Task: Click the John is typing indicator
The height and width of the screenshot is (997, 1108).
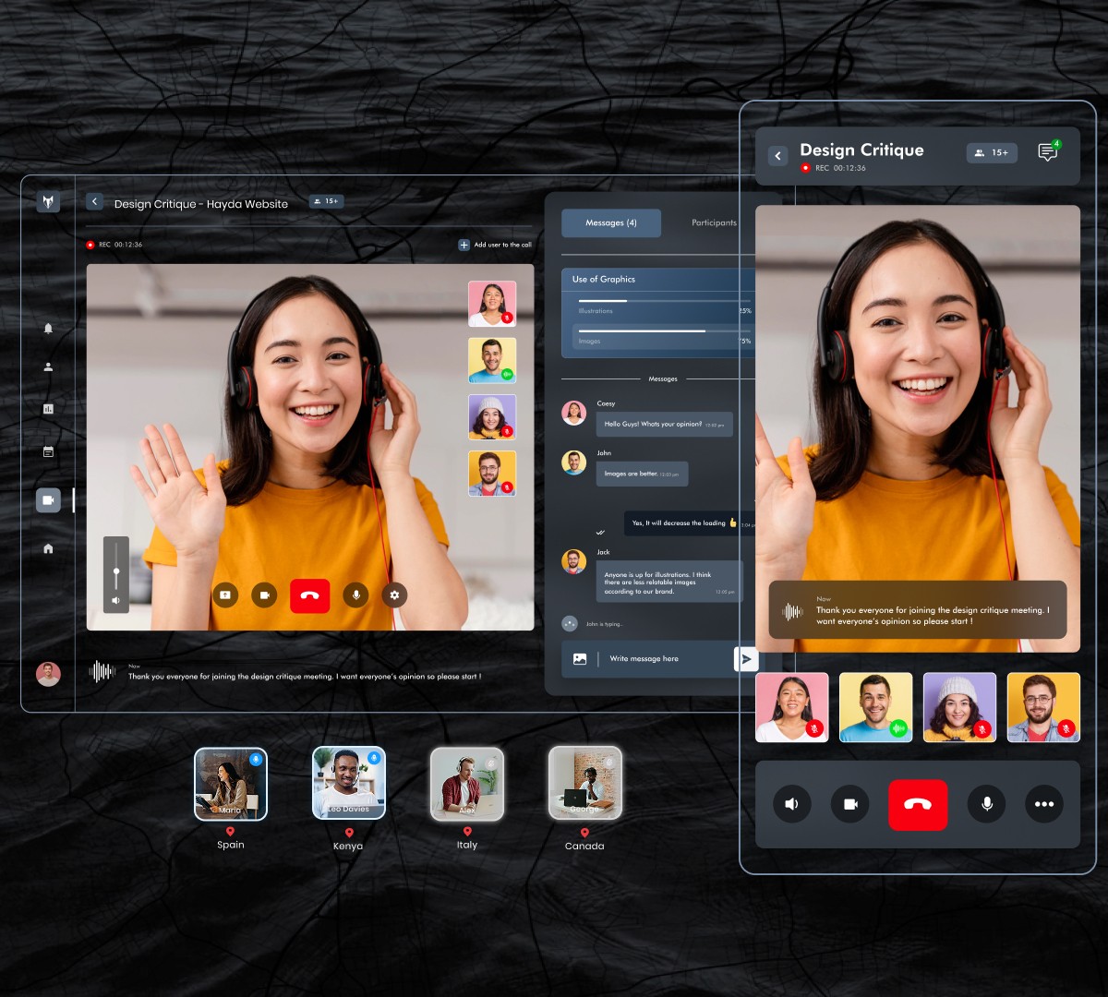Action: pos(592,624)
